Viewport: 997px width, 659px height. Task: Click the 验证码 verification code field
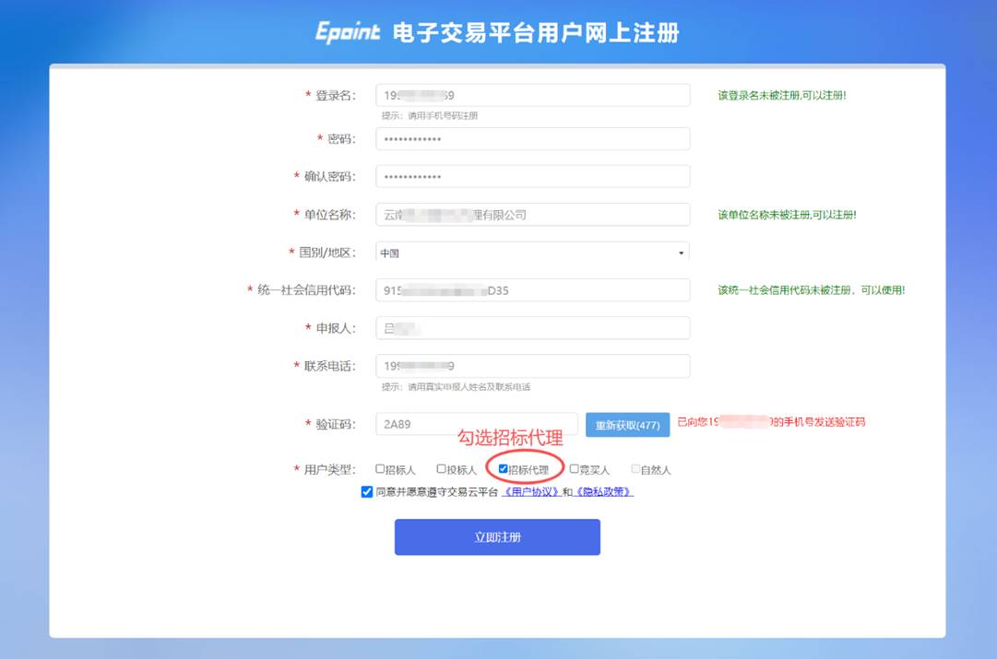click(x=476, y=425)
